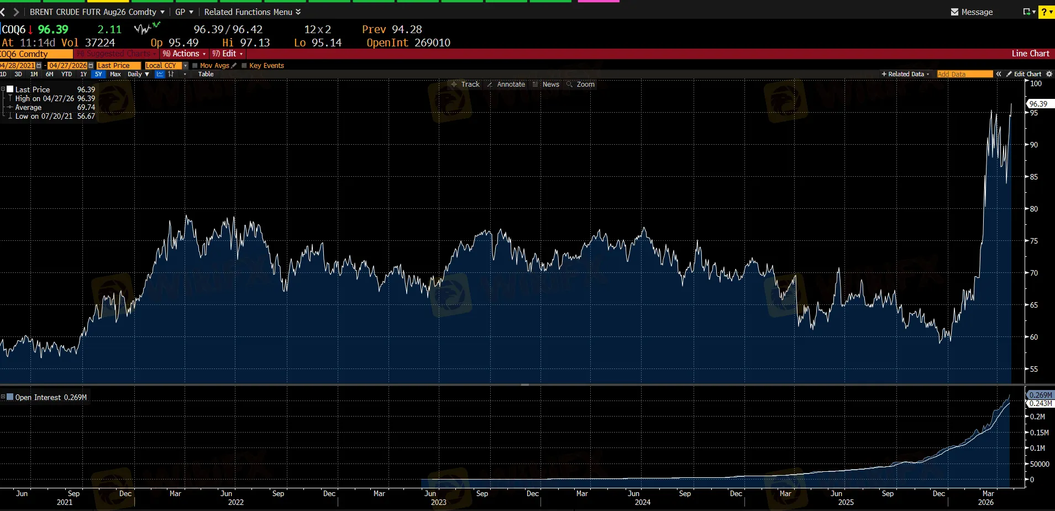The image size is (1055, 511).
Task: Click the bar chart type icon
Action: point(170,74)
